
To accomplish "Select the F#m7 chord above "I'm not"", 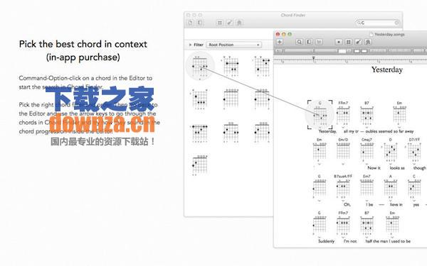I will [x=343, y=223].
